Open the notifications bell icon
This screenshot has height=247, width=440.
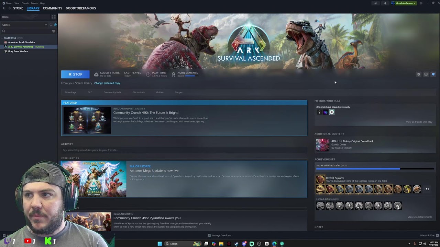click(385, 3)
